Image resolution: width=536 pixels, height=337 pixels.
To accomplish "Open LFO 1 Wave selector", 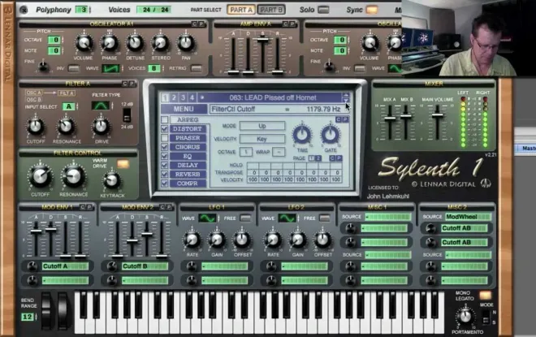I will pyautogui.click(x=207, y=218).
